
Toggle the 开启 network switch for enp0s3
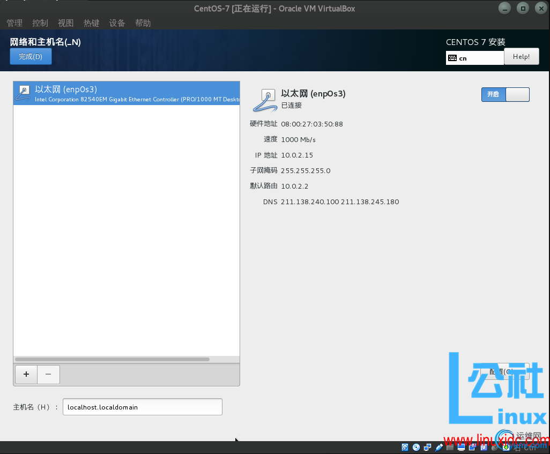pyautogui.click(x=505, y=94)
